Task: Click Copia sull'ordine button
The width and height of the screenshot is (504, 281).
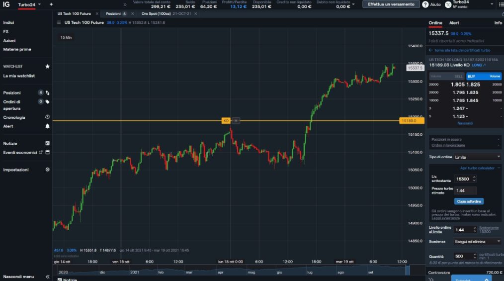Action: click(469, 201)
